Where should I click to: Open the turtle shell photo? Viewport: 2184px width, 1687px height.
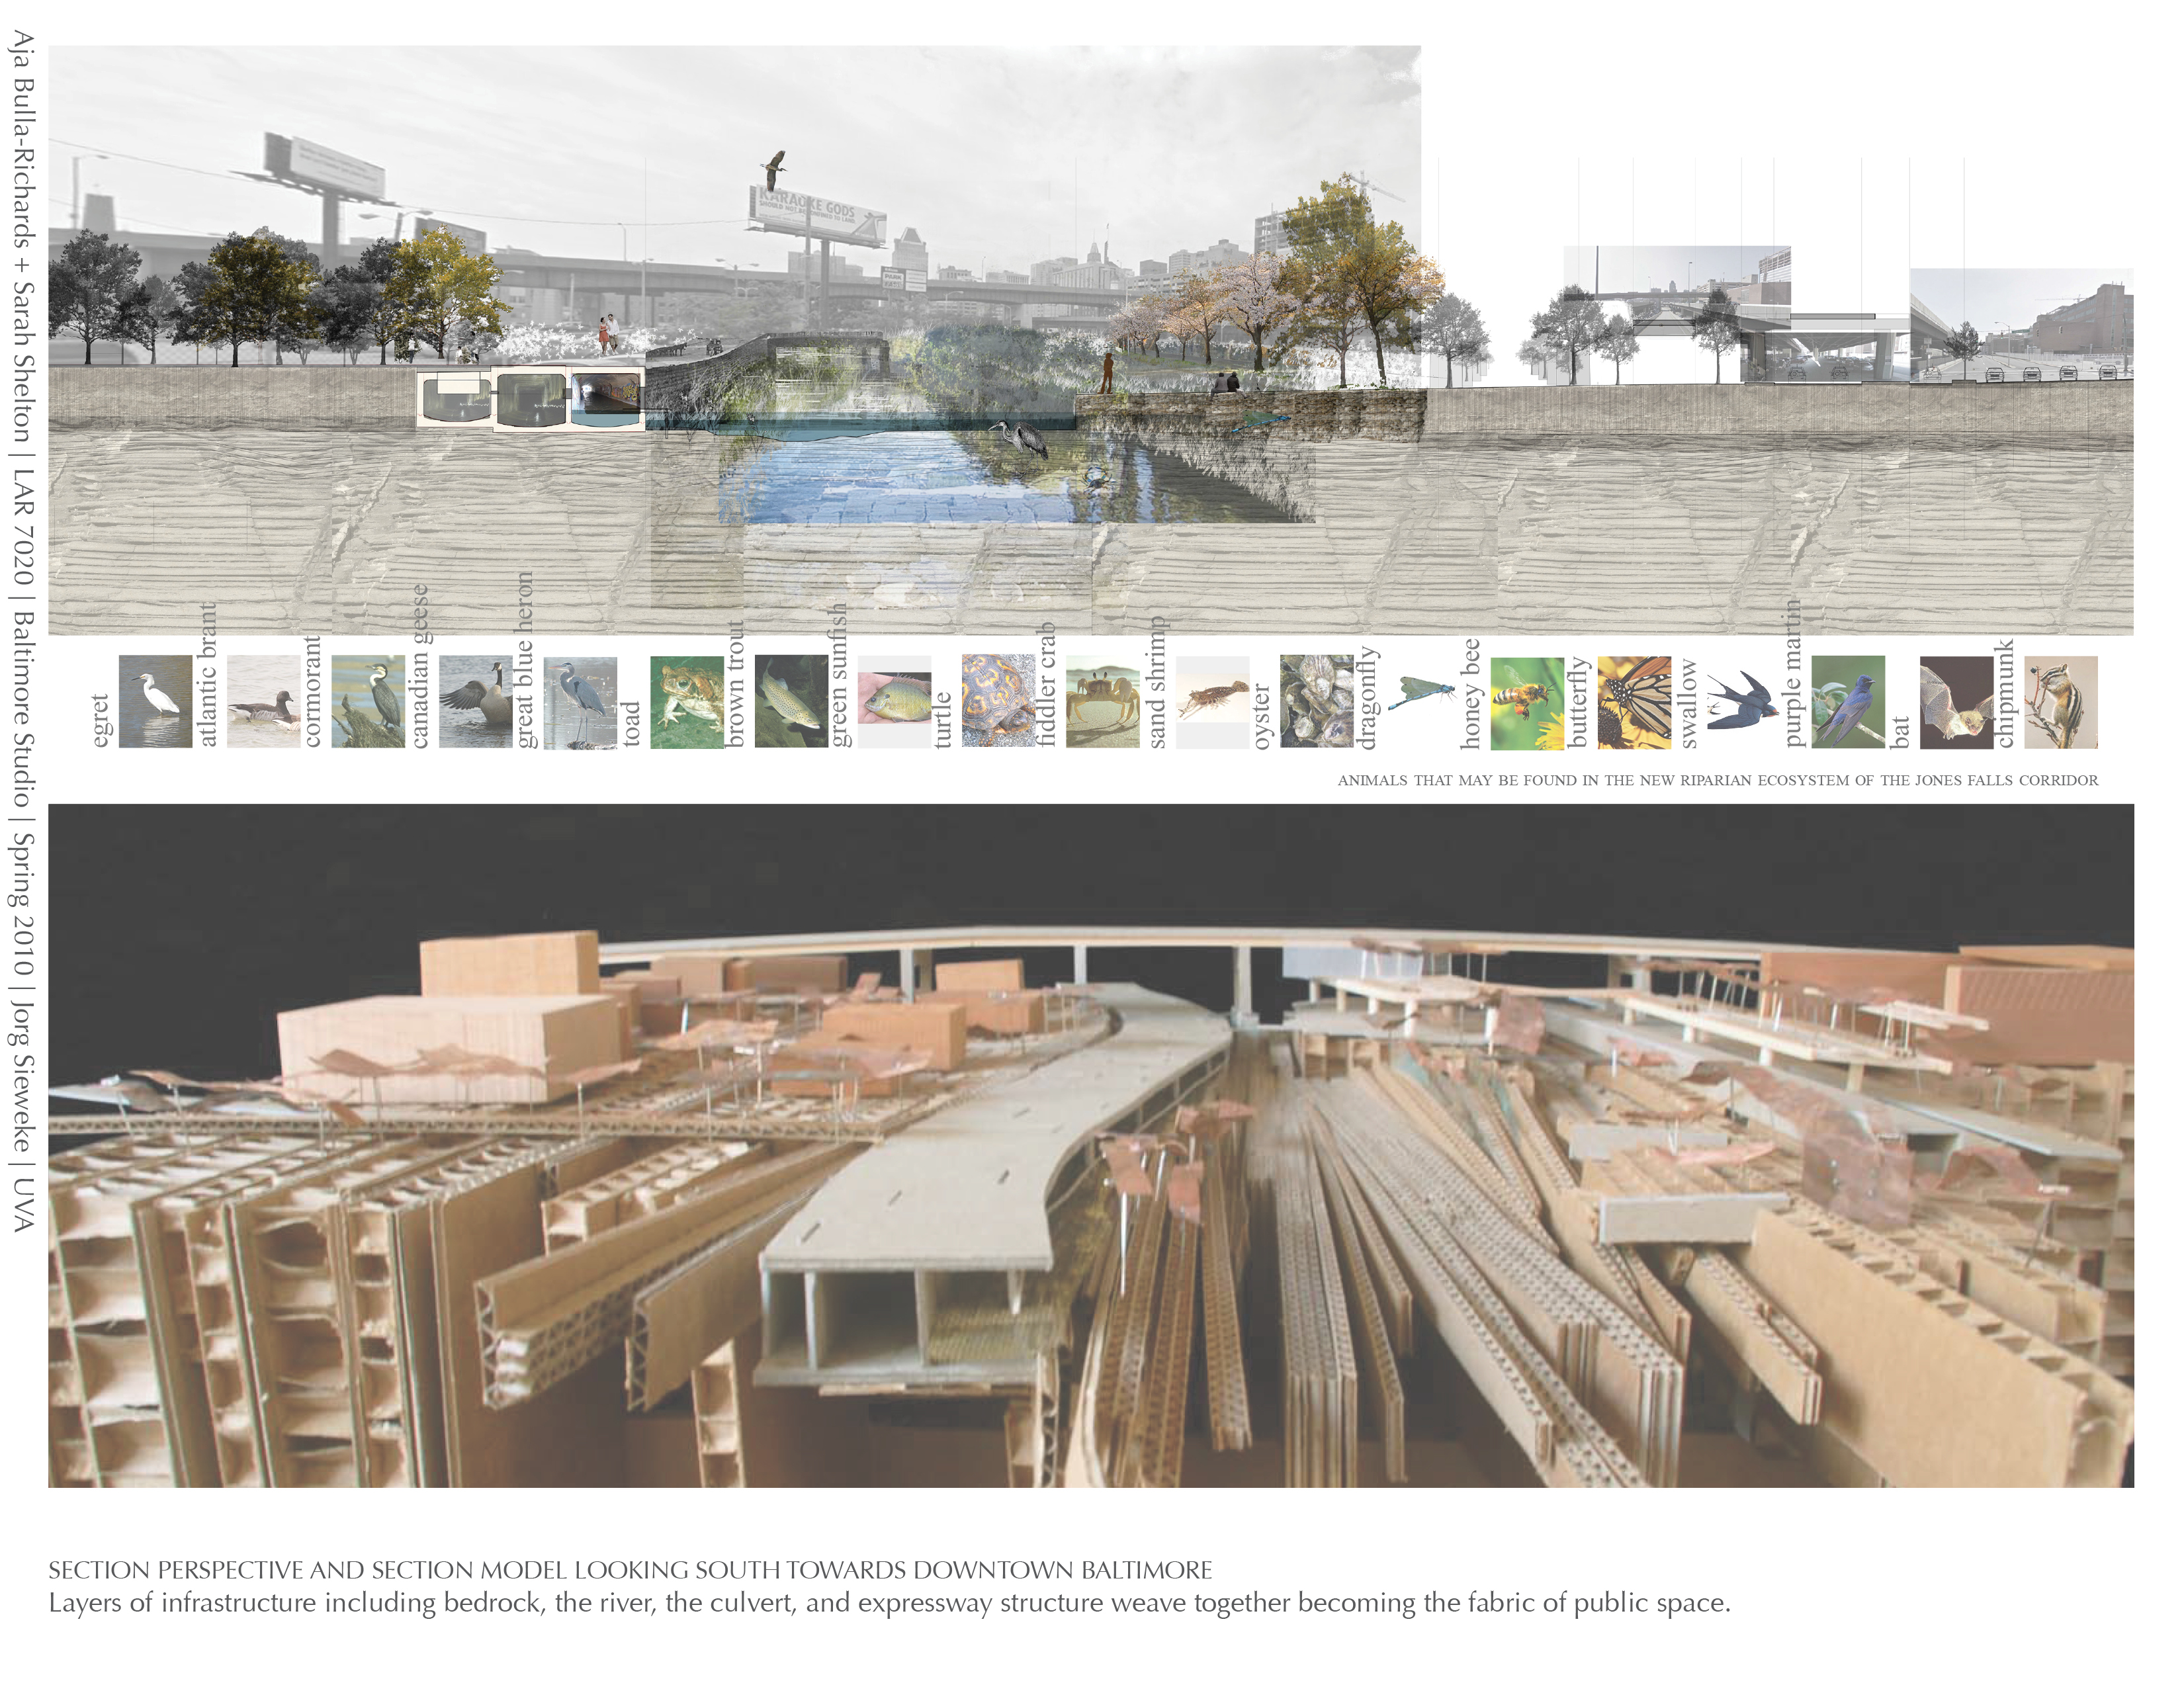click(x=998, y=702)
